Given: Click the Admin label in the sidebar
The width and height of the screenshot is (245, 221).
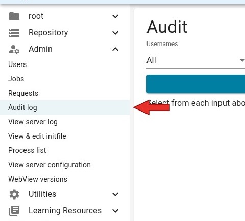Looking at the screenshot, I should click(x=40, y=49).
